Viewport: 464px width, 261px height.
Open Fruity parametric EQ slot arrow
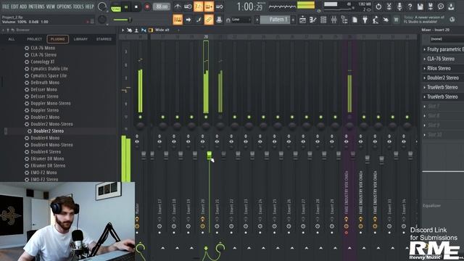click(x=424, y=49)
